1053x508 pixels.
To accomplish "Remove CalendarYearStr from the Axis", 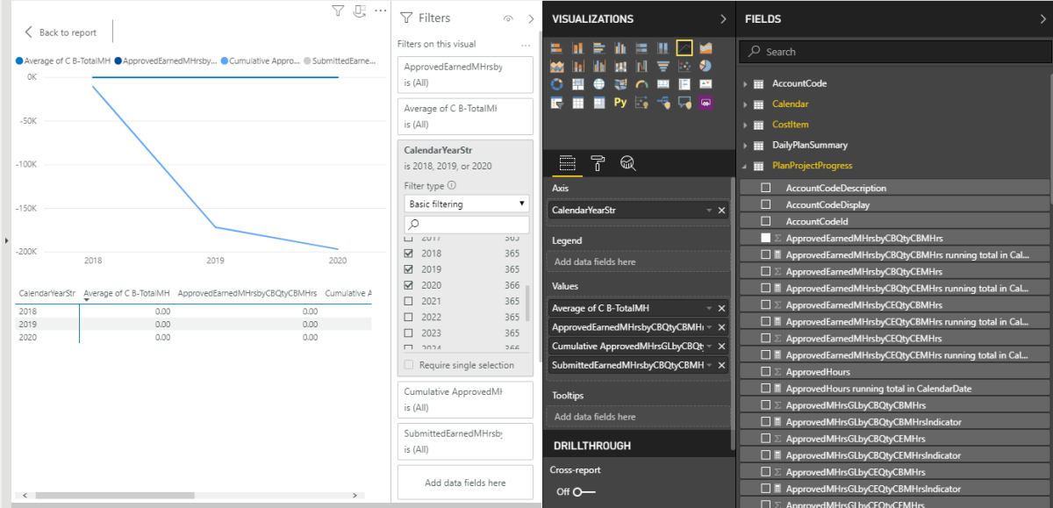I will coord(722,211).
